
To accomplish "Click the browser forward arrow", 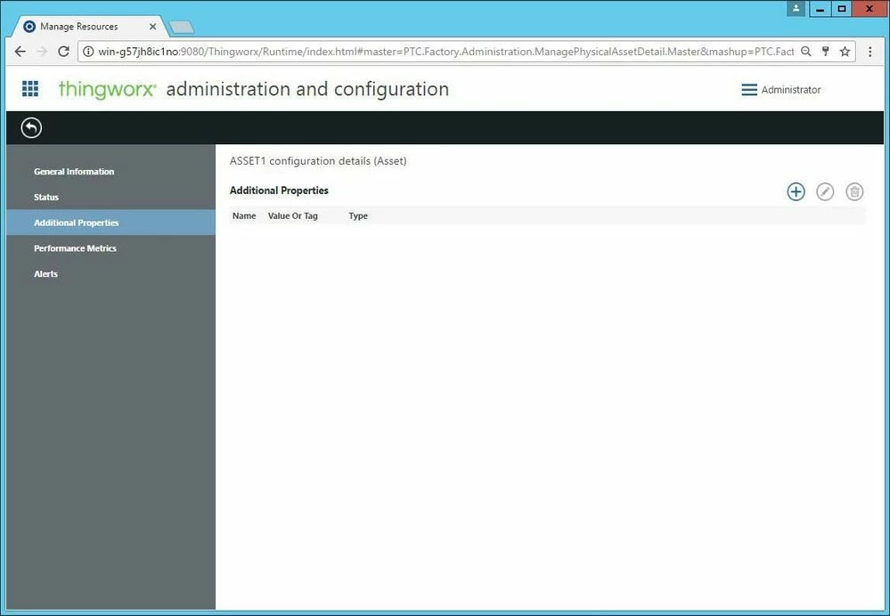I will (x=42, y=52).
